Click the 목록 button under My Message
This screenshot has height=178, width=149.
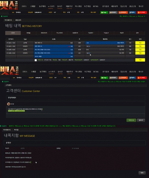142,173
